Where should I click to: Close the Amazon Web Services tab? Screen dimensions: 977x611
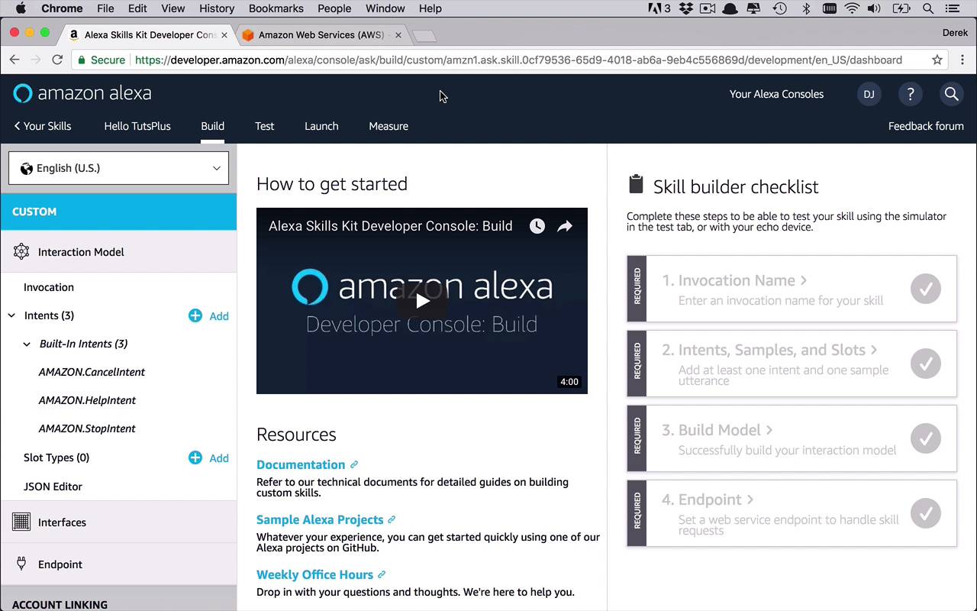pyautogui.click(x=398, y=35)
